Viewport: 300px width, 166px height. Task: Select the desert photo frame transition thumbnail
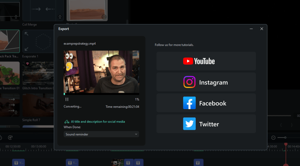pos(87,10)
